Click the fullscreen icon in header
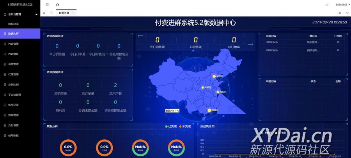This screenshot has width=351, height=158. (x=327, y=5)
